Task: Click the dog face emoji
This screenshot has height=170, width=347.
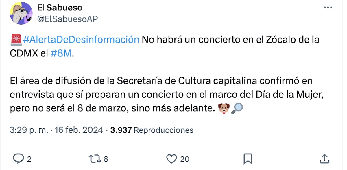Action: (x=223, y=109)
